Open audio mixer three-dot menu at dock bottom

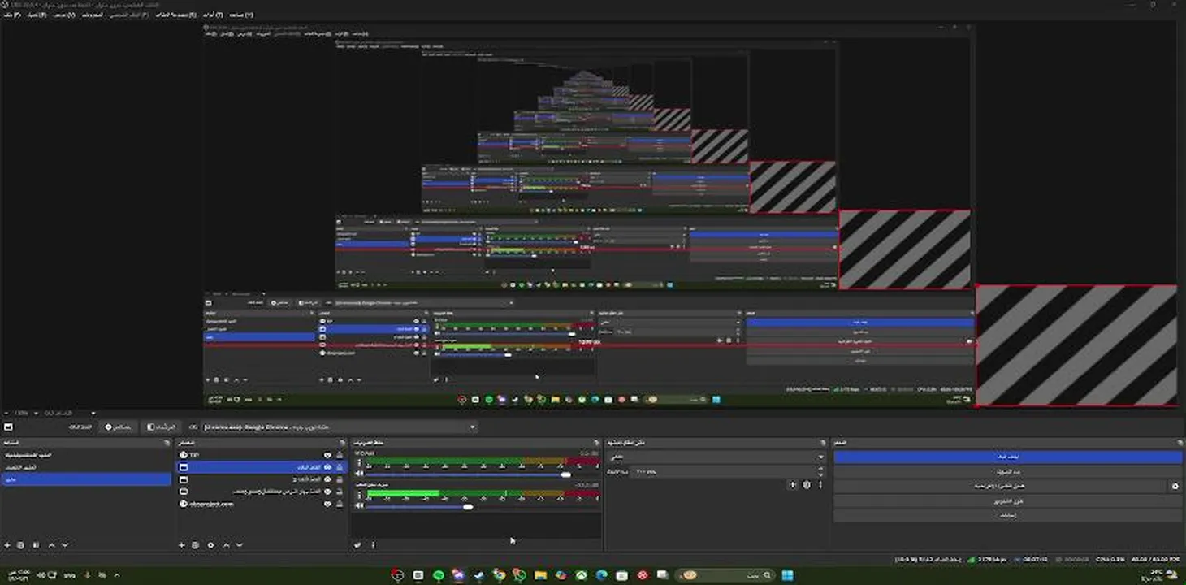click(x=373, y=545)
